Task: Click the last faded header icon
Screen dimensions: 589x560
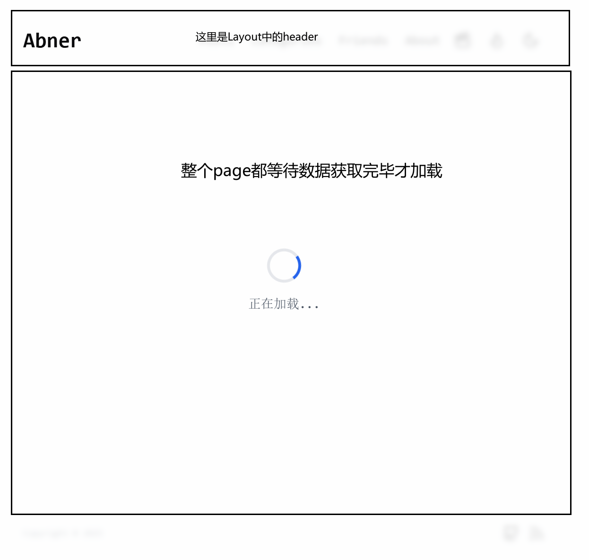Action: tap(530, 41)
